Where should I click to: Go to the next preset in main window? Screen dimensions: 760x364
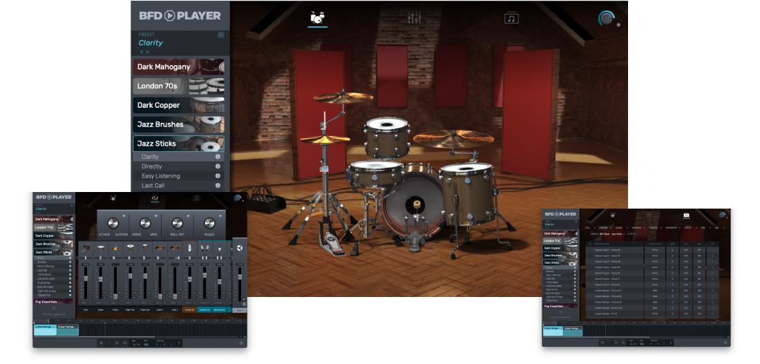point(148,52)
